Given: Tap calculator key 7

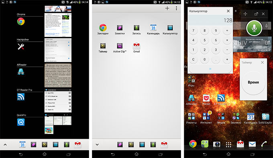Looking at the screenshot, I should (x=193, y=30).
